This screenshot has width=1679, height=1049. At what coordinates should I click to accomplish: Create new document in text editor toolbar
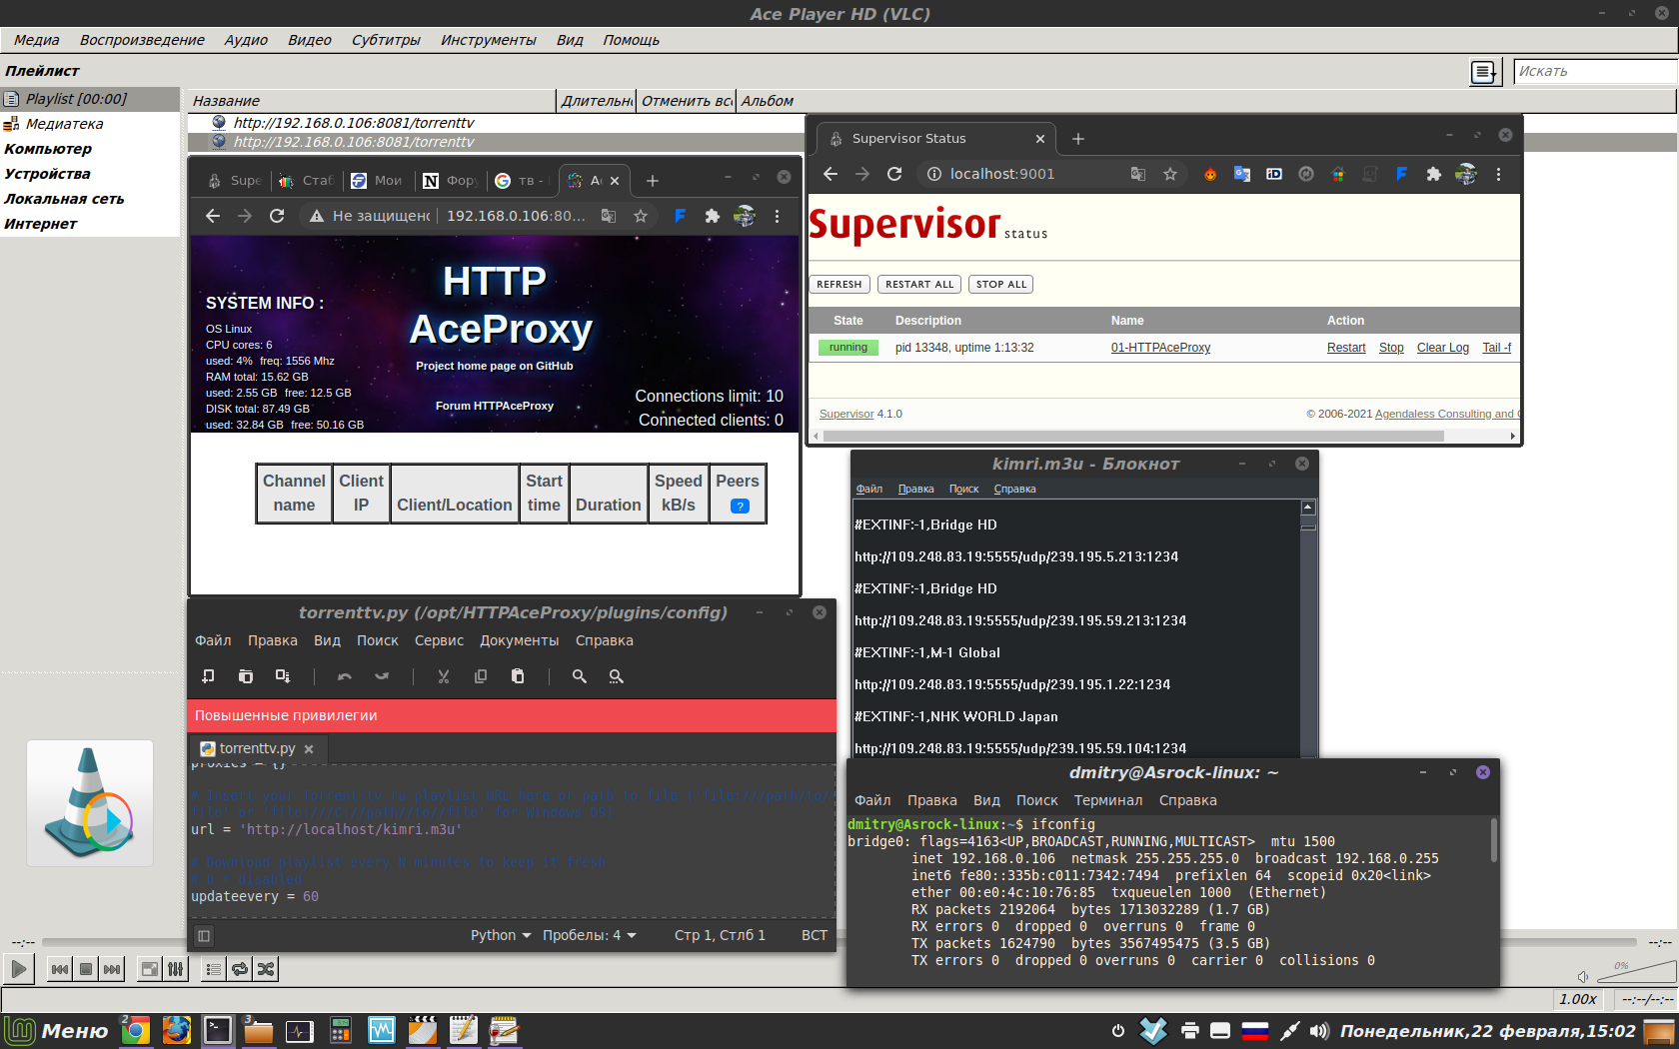point(208,676)
